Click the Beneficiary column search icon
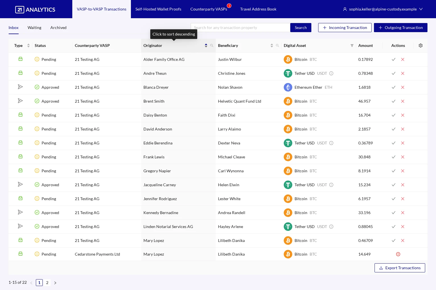This screenshot has height=290, width=436. pos(277,45)
